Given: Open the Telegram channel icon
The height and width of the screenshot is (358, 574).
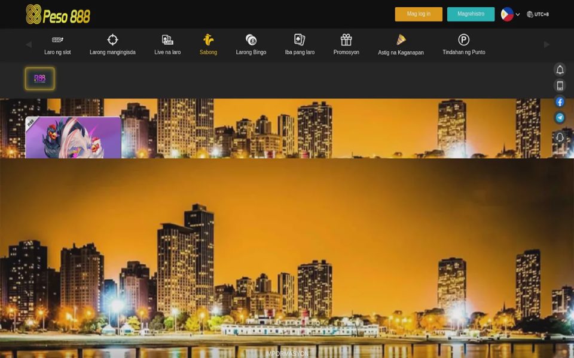Looking at the screenshot, I should tap(560, 118).
